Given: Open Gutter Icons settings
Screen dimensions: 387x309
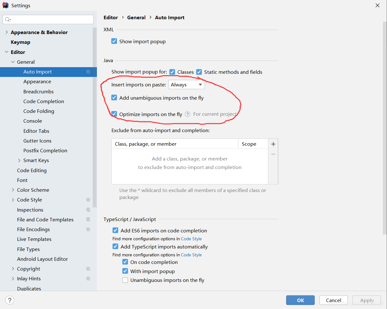Looking at the screenshot, I should pos(37,141).
